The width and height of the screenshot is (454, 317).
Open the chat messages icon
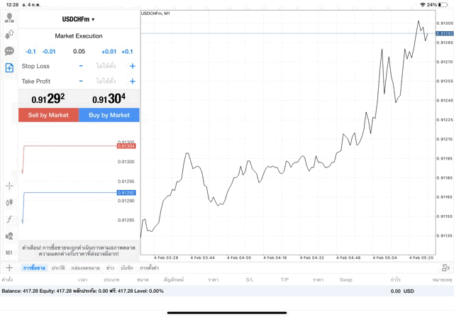click(9, 51)
